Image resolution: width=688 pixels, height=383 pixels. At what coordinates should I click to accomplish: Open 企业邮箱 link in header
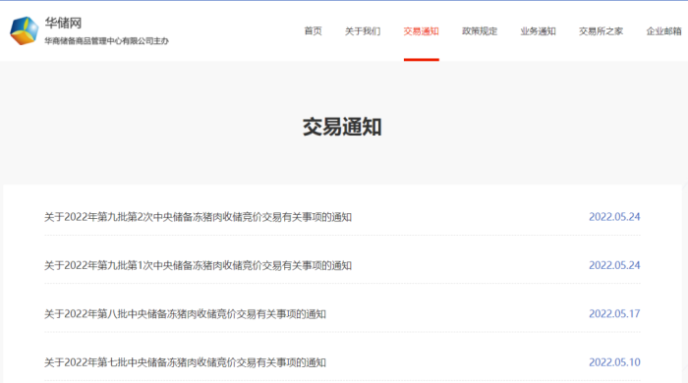(x=663, y=31)
